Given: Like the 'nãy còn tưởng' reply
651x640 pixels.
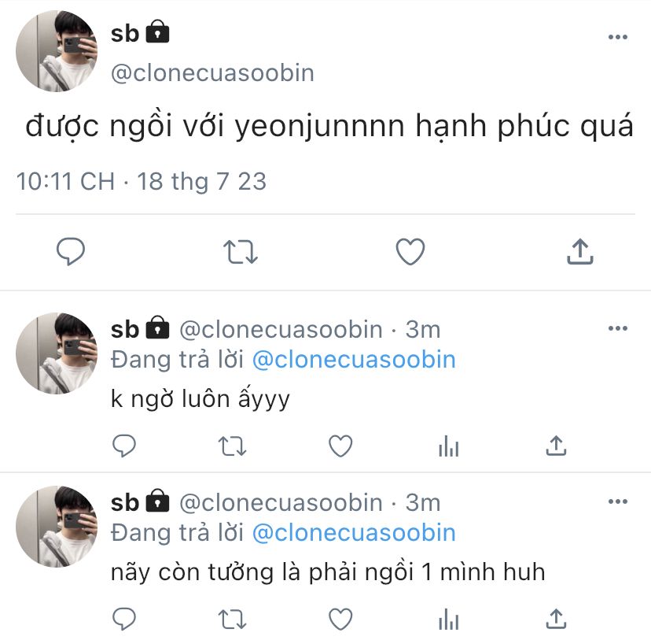Looking at the screenshot, I should click(x=340, y=620).
